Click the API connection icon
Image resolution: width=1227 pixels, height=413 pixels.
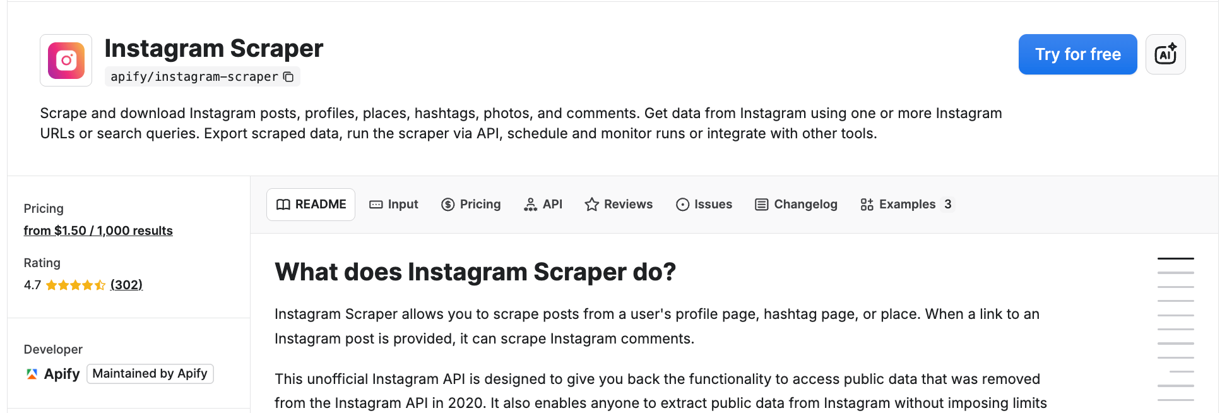(x=530, y=204)
